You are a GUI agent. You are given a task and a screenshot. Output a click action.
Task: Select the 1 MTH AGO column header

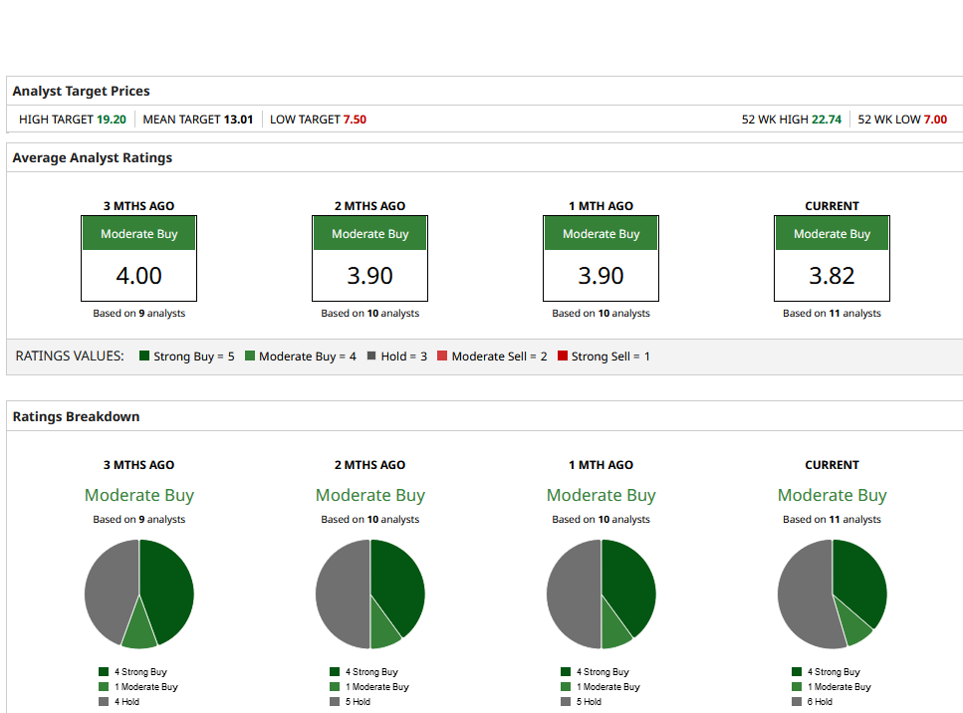(x=601, y=464)
